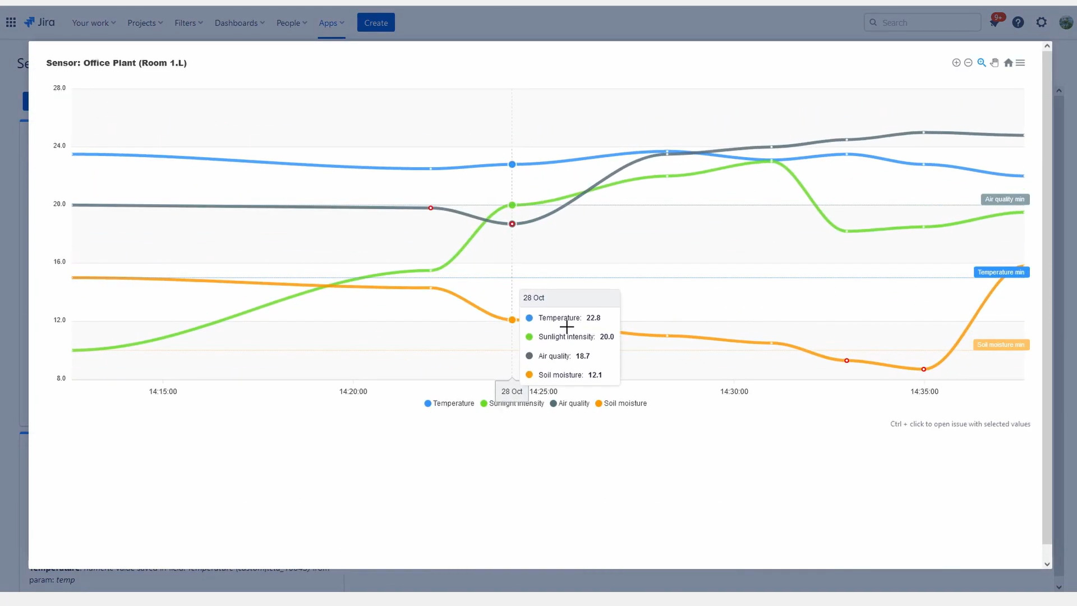Open the Jira help icon
This screenshot has height=606, width=1077.
click(x=1018, y=22)
